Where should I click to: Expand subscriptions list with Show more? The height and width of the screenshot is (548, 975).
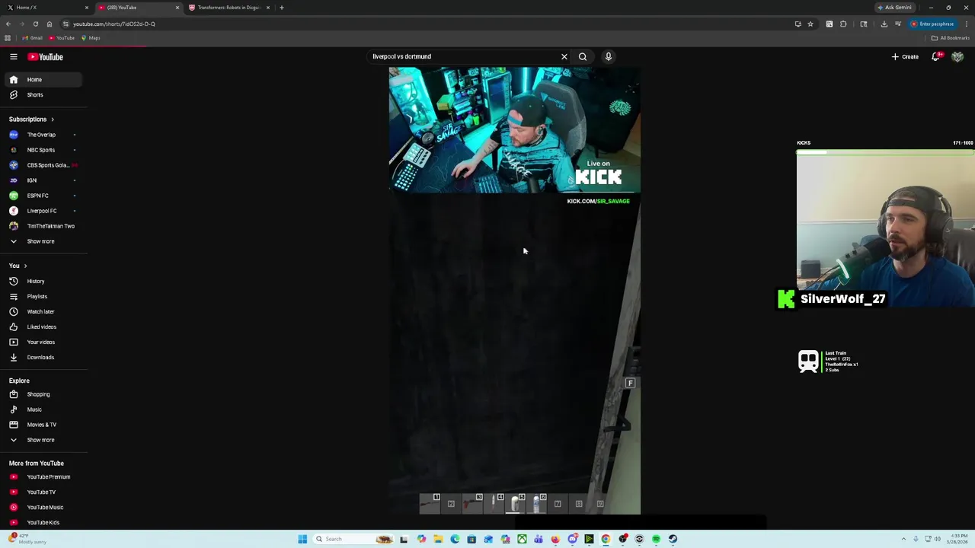[44, 241]
